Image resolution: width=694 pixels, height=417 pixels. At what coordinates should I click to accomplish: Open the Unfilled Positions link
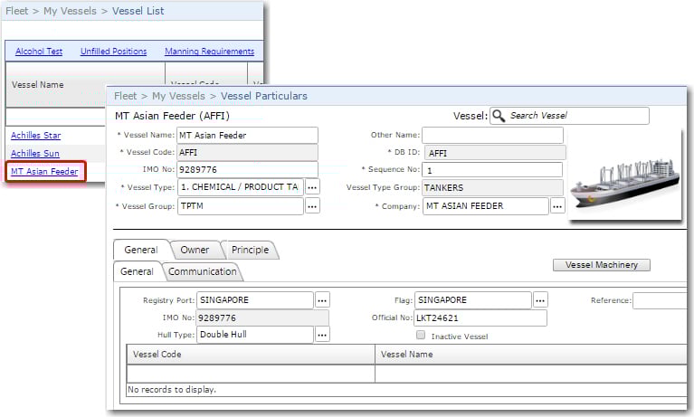(x=113, y=52)
